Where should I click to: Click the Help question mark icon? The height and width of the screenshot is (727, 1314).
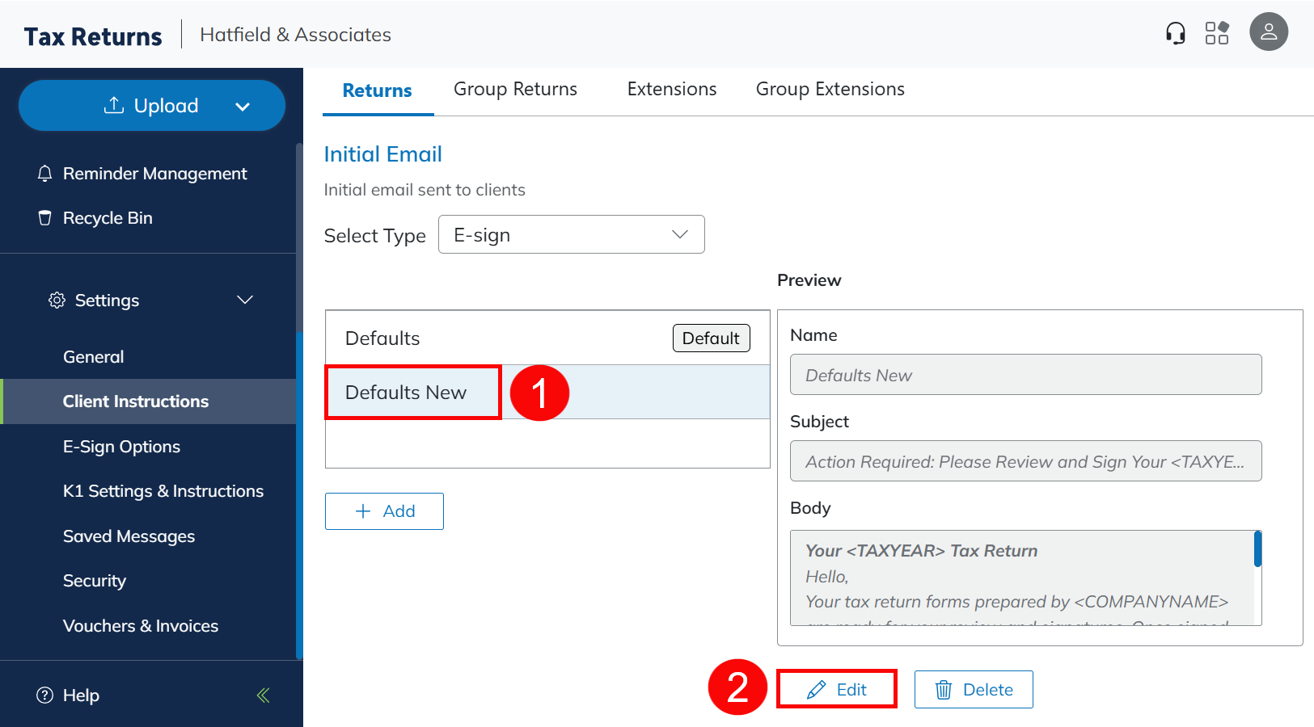click(45, 695)
